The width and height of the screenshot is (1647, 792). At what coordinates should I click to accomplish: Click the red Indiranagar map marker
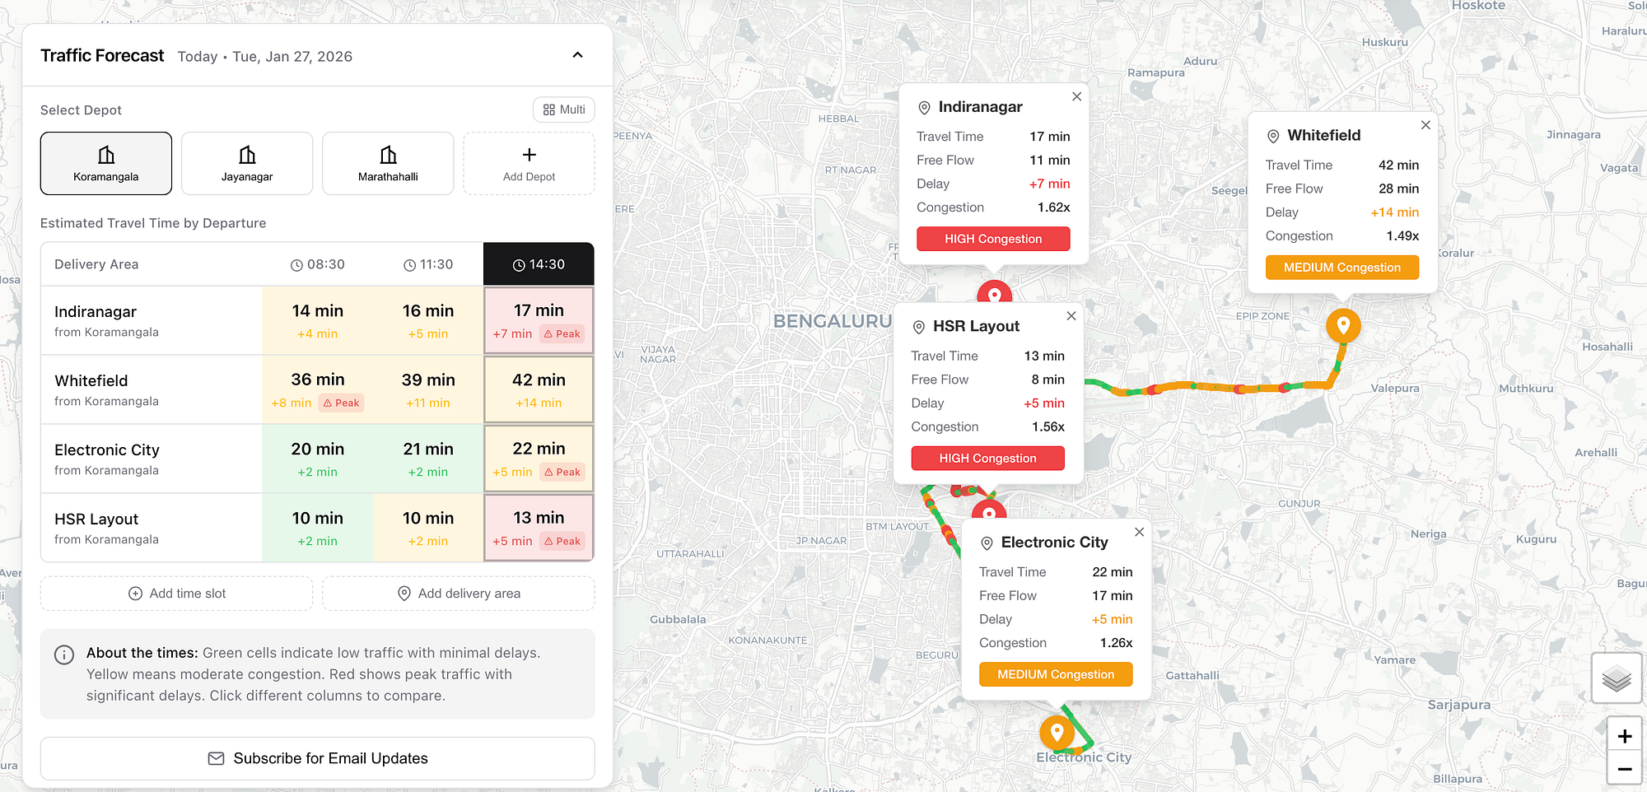point(994,292)
